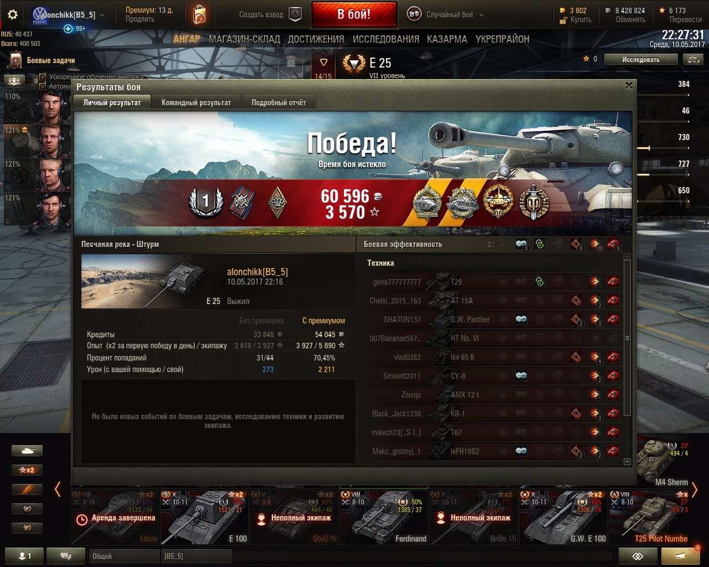Viewport: 709px width, 567px height.
Task: Toggle accelerated crew training checkbox
Action: [42, 77]
